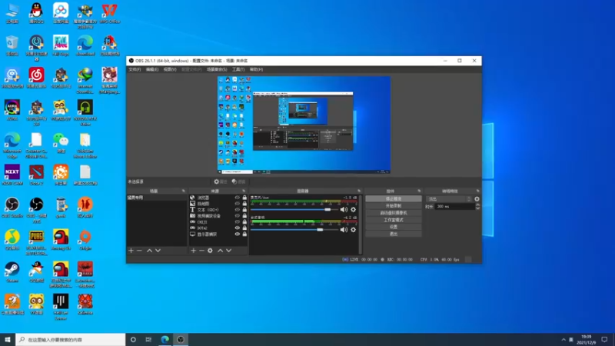Open the scene transition type dropdown

pyautogui.click(x=449, y=199)
